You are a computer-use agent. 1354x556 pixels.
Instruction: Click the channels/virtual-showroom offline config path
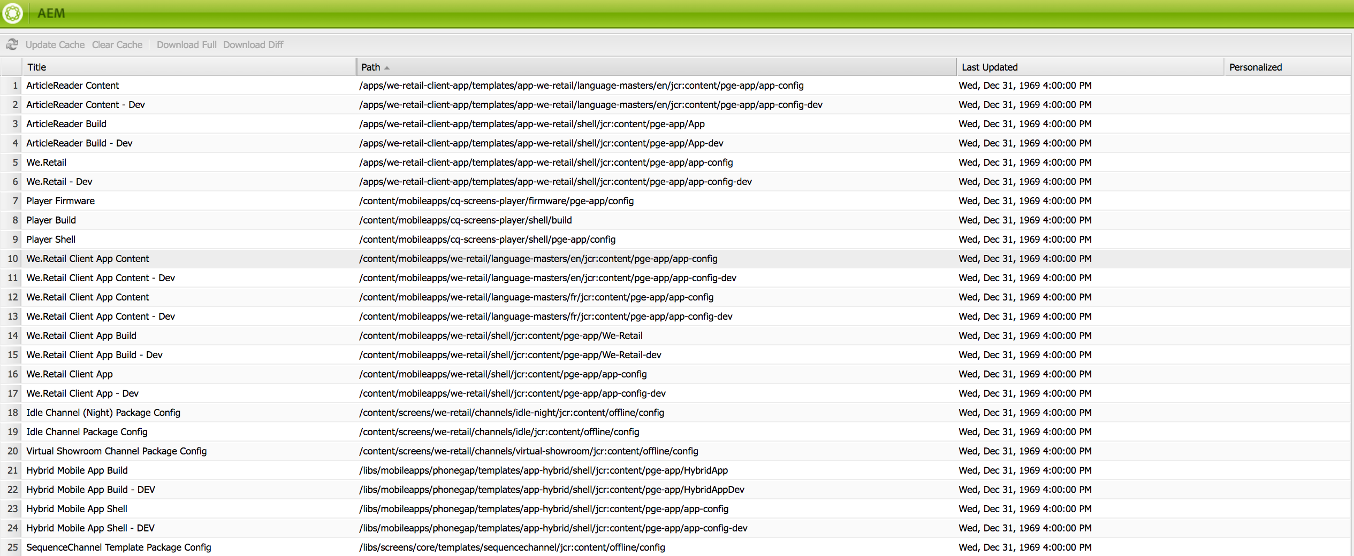(x=529, y=451)
